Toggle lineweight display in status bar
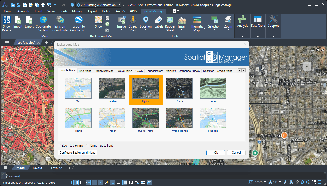Viewport: 327px width, 186px height. point(119,182)
